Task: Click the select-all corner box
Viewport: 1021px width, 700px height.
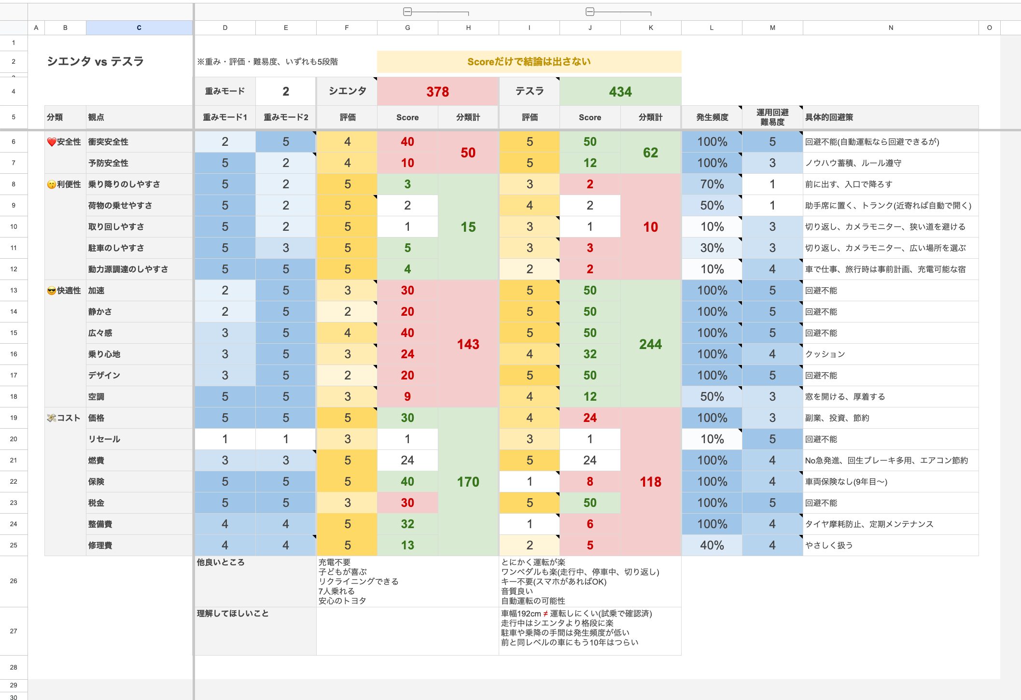Action: click(x=14, y=28)
